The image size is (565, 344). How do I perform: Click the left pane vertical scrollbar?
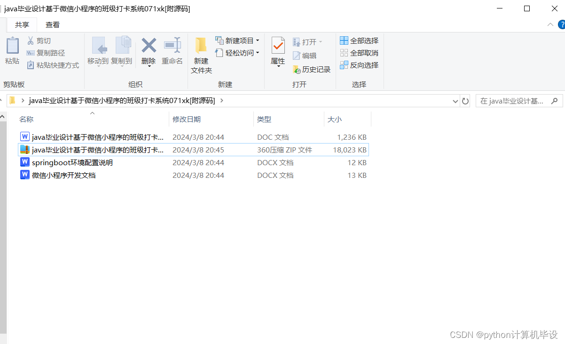(3, 227)
